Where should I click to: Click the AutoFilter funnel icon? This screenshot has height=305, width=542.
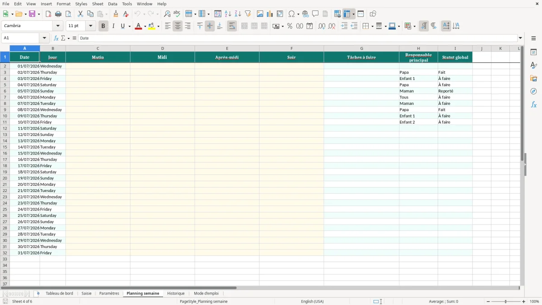(x=248, y=14)
